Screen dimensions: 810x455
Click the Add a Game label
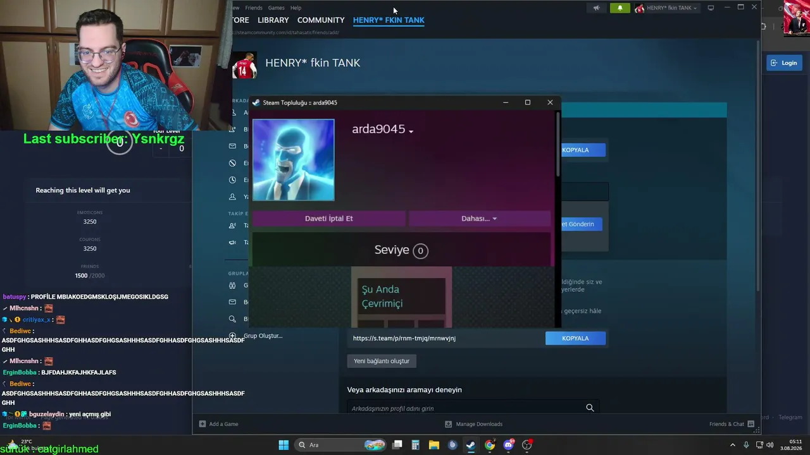[224, 424]
